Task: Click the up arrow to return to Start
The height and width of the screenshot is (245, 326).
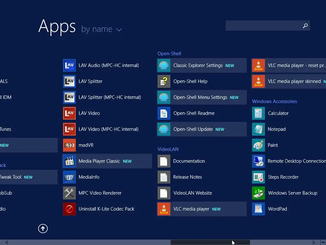Action: click(x=43, y=228)
